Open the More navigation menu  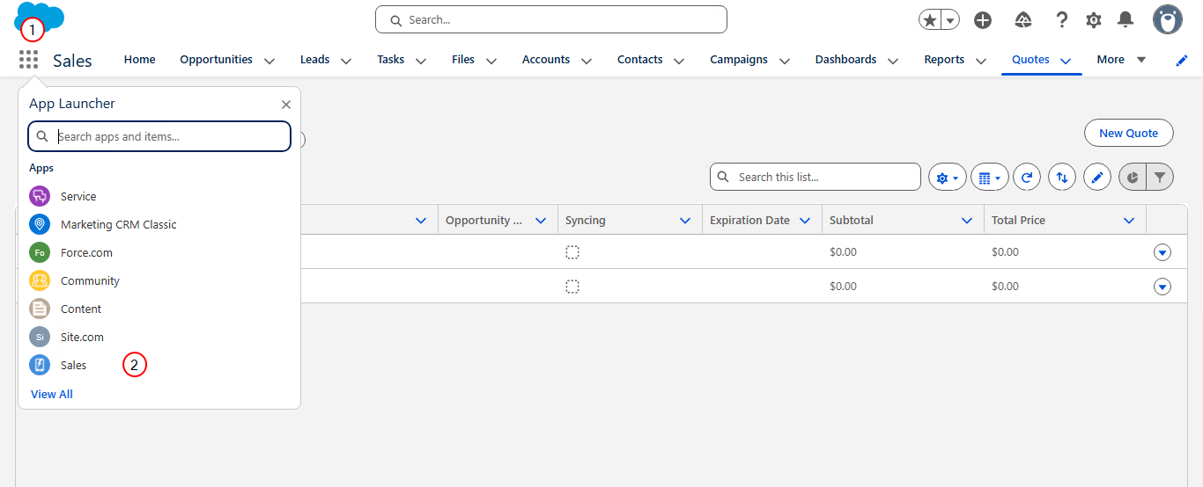(1121, 60)
